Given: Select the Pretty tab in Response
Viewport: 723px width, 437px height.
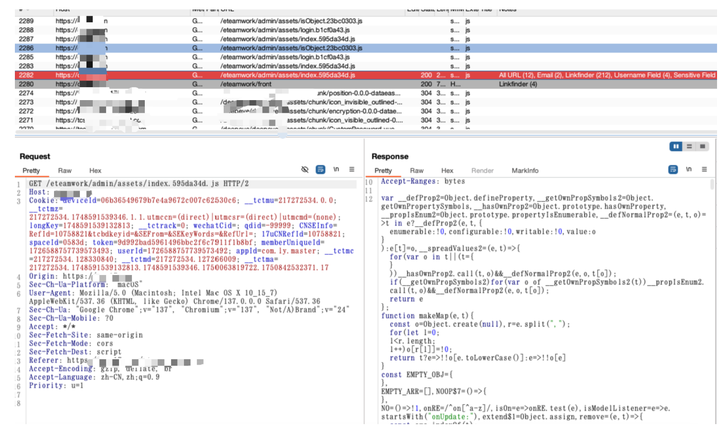Looking at the screenshot, I should pos(383,170).
